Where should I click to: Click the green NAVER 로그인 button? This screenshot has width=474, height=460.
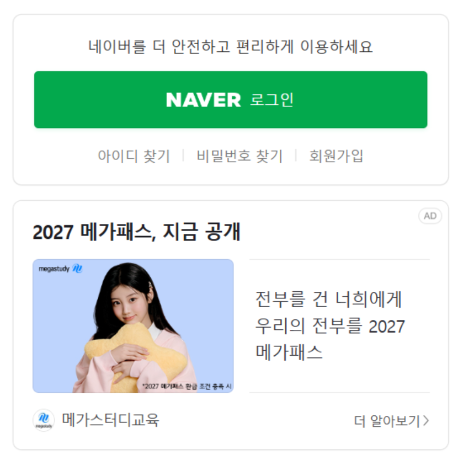(231, 100)
